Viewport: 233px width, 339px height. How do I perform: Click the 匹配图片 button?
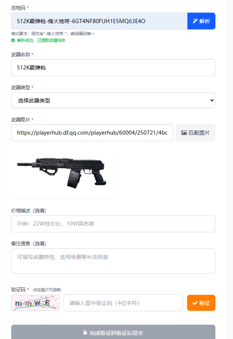pyautogui.click(x=196, y=133)
